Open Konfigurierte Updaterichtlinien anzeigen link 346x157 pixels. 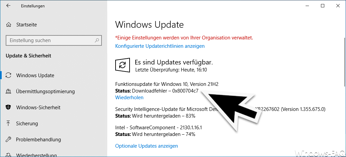click(x=160, y=46)
